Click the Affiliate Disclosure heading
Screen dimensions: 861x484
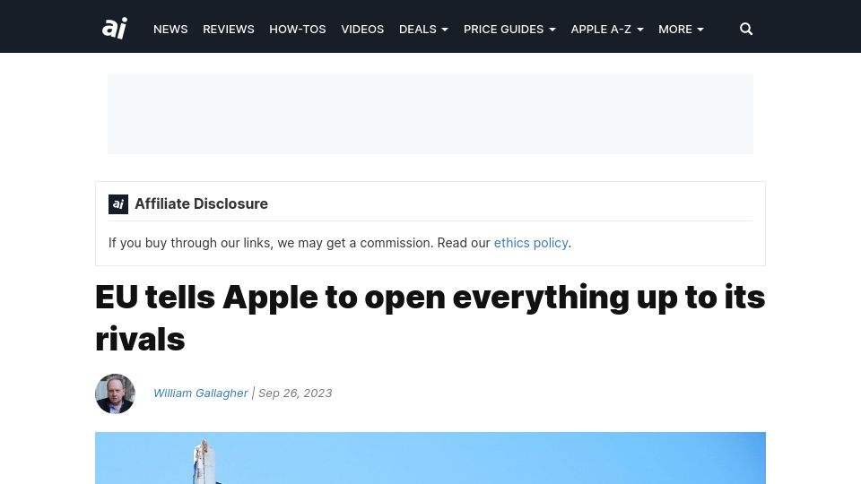click(x=201, y=203)
